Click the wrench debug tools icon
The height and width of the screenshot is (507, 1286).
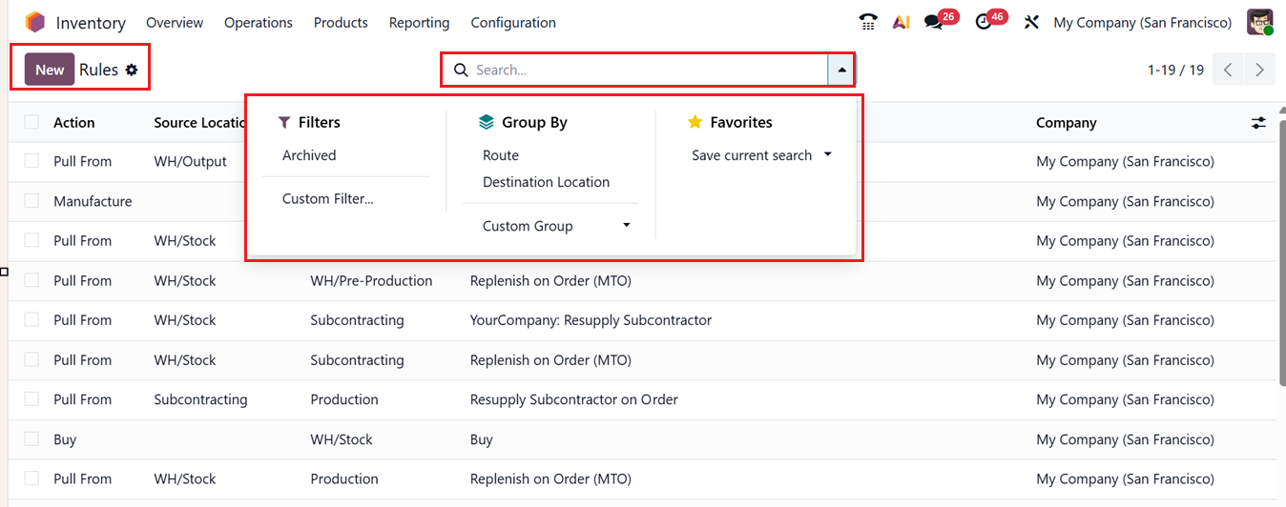coord(1030,22)
